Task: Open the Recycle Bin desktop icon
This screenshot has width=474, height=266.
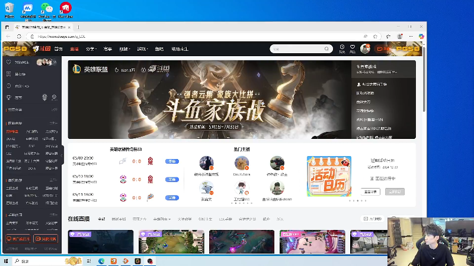Action: [9, 10]
